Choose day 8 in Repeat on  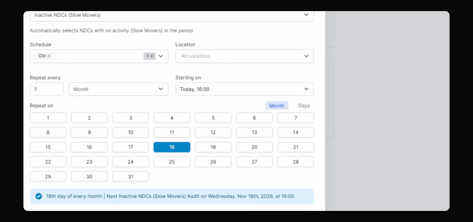(x=48, y=132)
